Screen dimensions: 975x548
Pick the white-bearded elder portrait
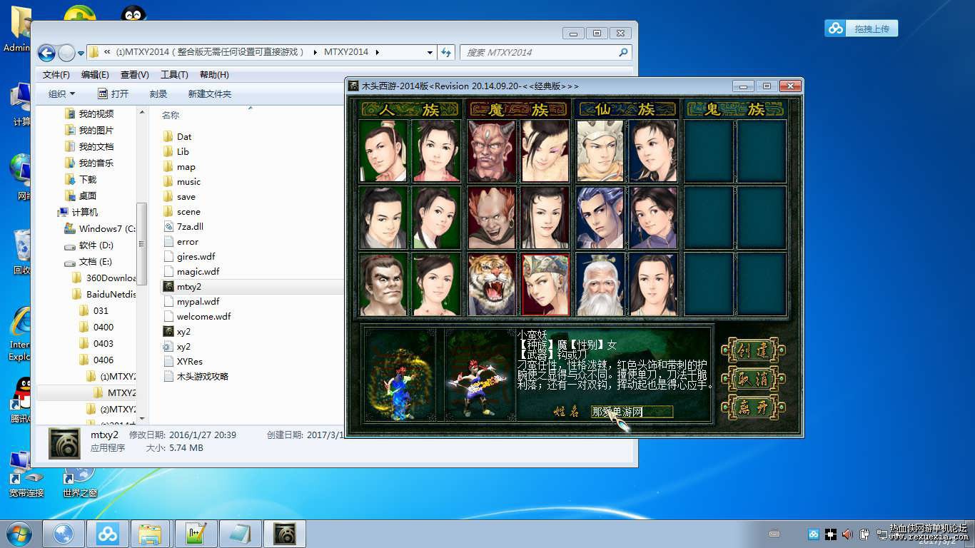[600, 285]
